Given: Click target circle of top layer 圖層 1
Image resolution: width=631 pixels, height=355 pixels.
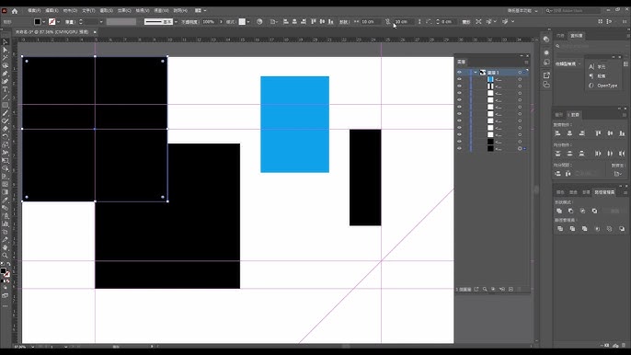Looking at the screenshot, I should [520, 73].
